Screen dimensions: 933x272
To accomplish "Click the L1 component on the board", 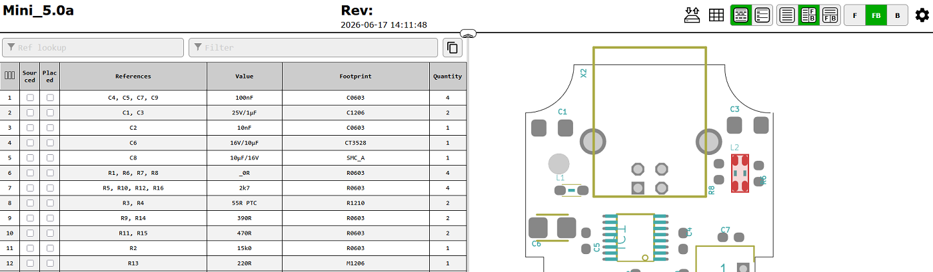I will [x=572, y=191].
